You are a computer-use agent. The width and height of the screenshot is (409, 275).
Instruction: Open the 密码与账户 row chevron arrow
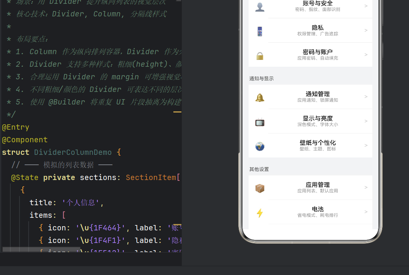click(366, 55)
